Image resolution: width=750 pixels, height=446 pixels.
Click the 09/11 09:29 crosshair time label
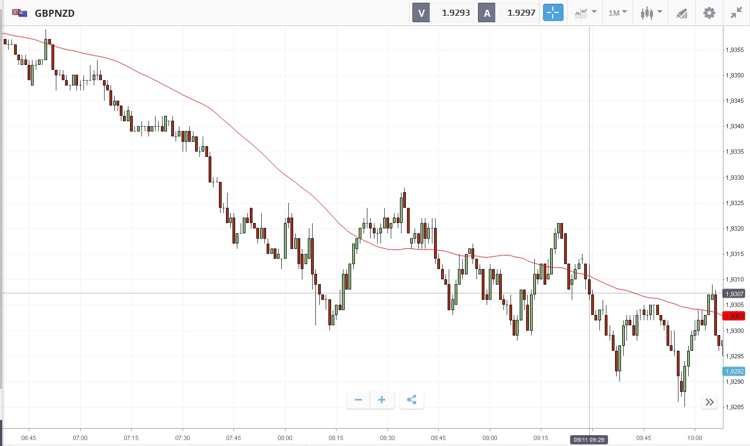(x=589, y=440)
